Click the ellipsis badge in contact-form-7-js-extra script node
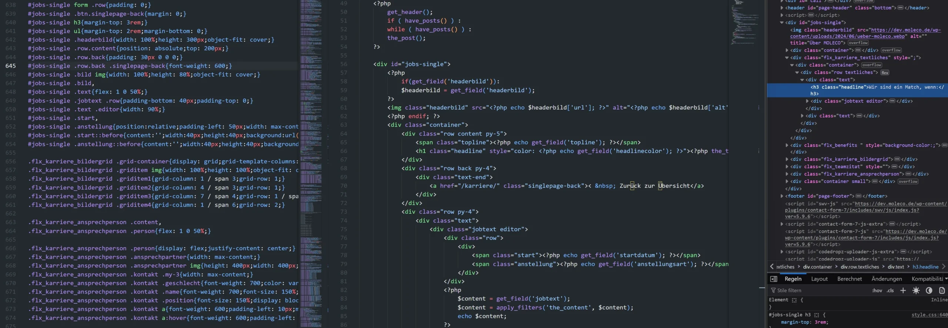Image resolution: width=948 pixels, height=328 pixels. pyautogui.click(x=892, y=224)
